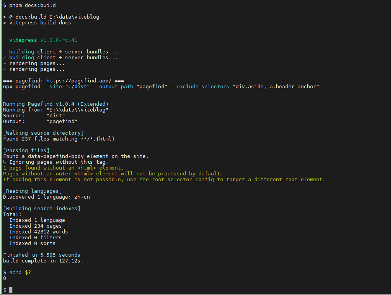
Task: Select the green "vitepress" version line
Action: [x=46, y=40]
